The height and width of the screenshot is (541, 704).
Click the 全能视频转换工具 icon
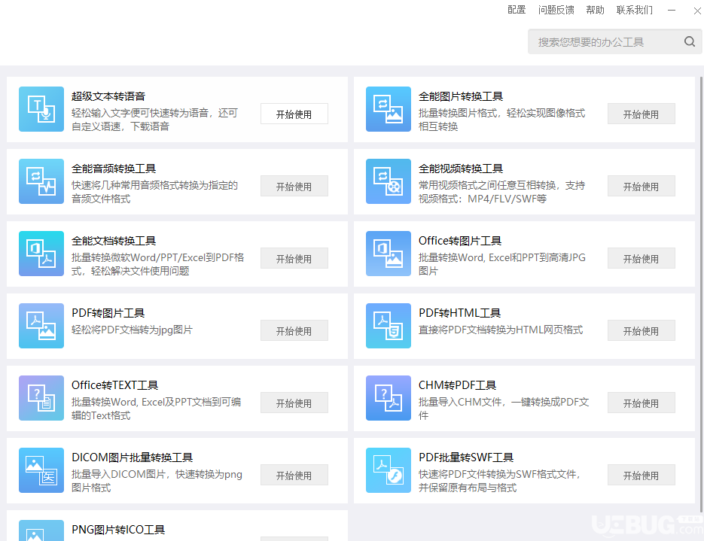389,181
